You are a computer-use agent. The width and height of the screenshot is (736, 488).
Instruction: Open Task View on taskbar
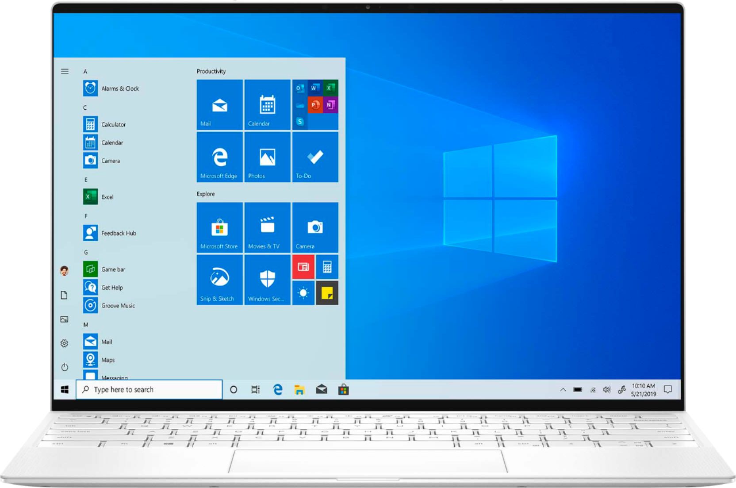256,390
